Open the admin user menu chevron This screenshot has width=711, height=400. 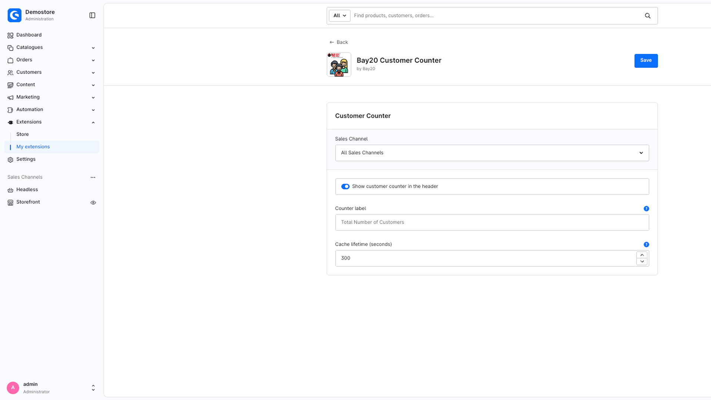pos(93,388)
